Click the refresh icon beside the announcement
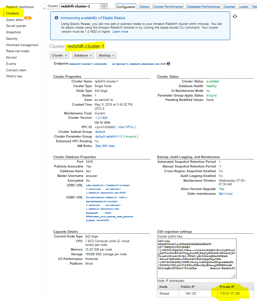This screenshot has width=257, height=301. 235,16
